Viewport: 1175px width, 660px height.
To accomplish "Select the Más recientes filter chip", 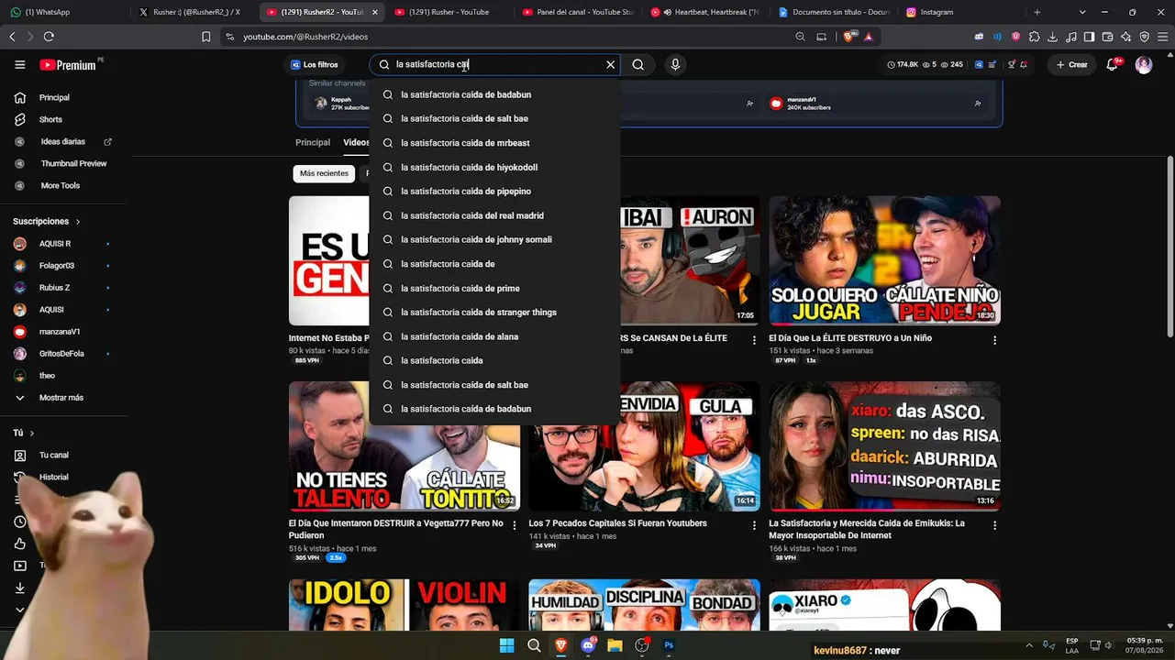I will click(324, 173).
